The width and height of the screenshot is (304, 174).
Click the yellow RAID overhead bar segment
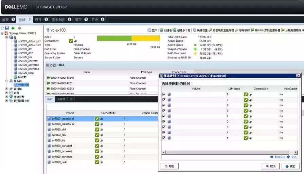pyautogui.click(x=146, y=38)
